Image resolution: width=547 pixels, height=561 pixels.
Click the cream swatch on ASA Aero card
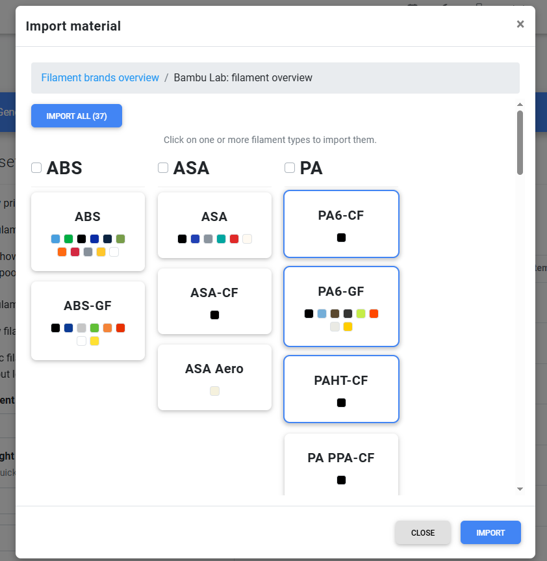[214, 391]
